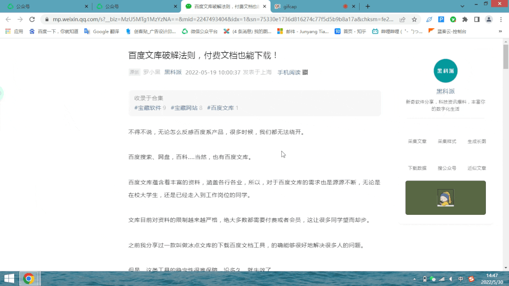
Task: Open the 首页 - 知乎 bookmark
Action: tap(351, 32)
